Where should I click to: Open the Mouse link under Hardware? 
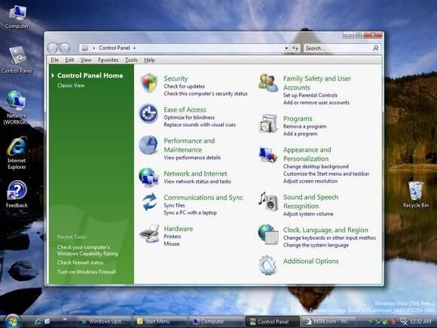click(x=172, y=244)
